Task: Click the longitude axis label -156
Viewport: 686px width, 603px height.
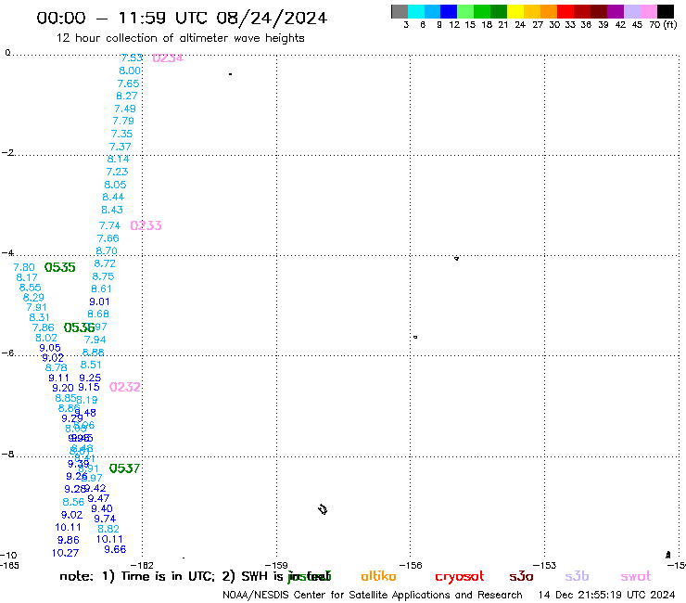Action: 411,566
